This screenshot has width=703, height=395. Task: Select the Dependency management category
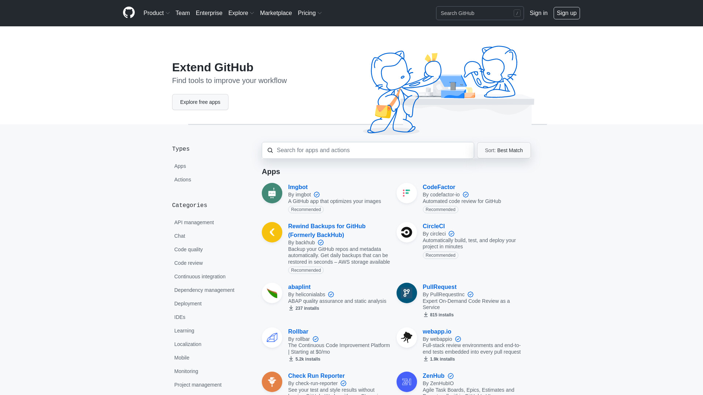(204, 290)
